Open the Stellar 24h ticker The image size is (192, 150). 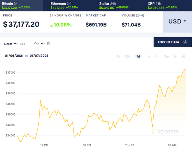[x=114, y=6]
